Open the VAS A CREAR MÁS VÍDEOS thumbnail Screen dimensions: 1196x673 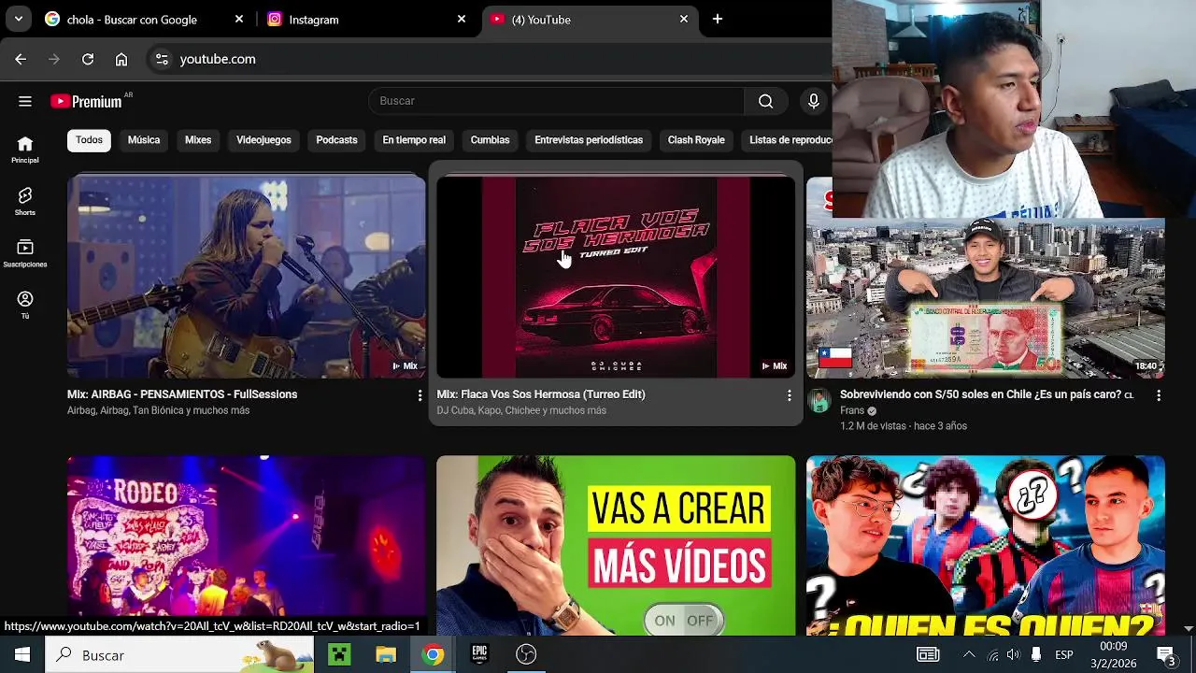616,545
